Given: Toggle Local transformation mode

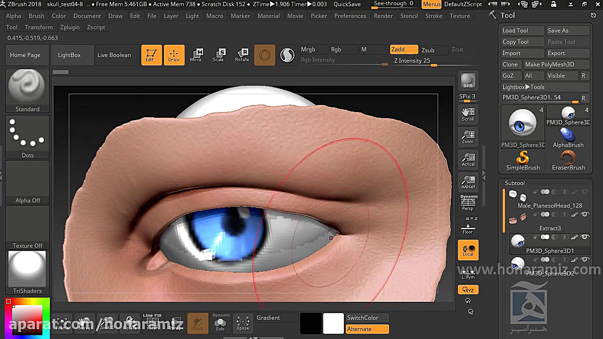Looking at the screenshot, I should (468, 250).
